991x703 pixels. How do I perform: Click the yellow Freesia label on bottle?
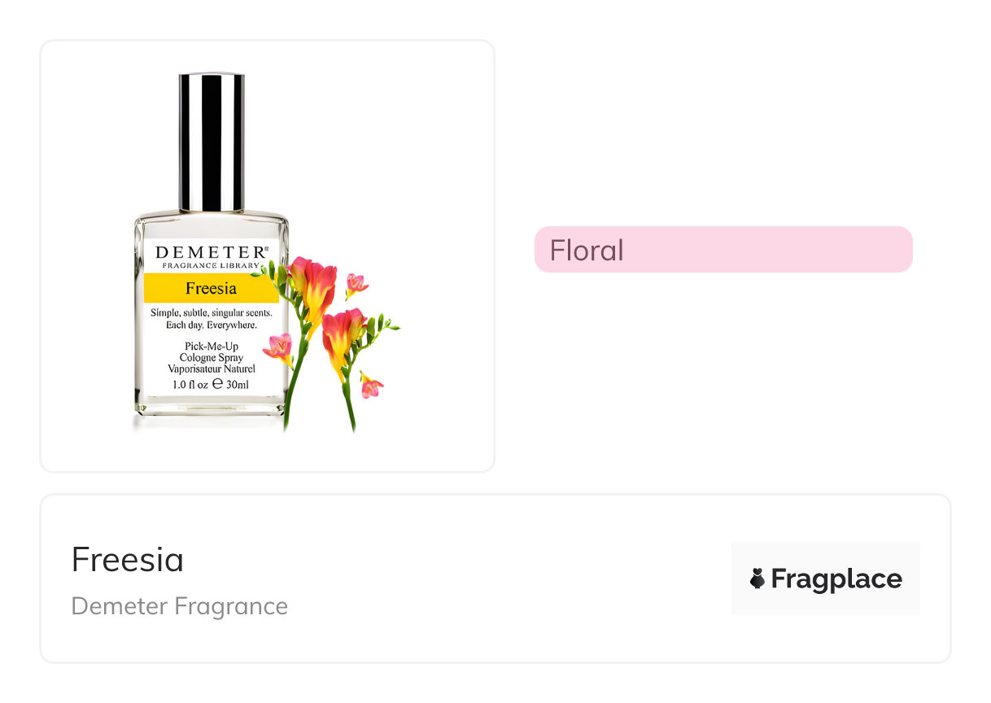(211, 288)
